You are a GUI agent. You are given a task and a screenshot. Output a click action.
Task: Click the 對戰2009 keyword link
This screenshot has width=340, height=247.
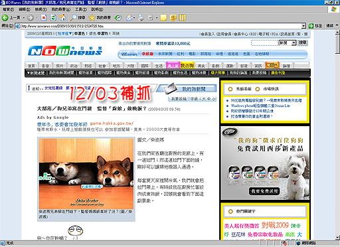point(275,225)
